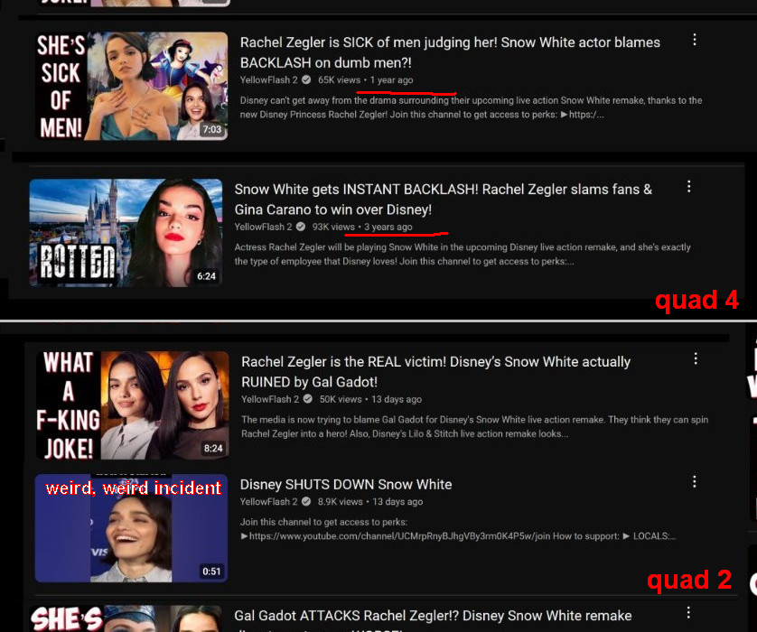Visit YellowFlash 2 channel on 93K views video
757x632 pixels.
(x=263, y=227)
